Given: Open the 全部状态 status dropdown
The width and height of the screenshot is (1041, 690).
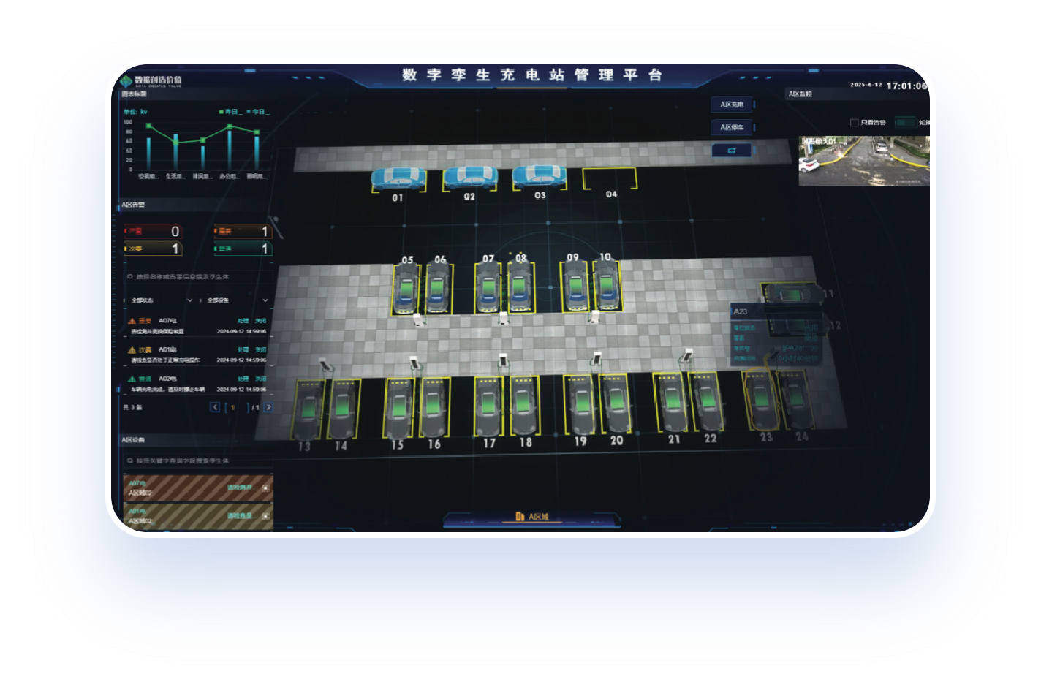Looking at the screenshot, I should tap(162, 300).
